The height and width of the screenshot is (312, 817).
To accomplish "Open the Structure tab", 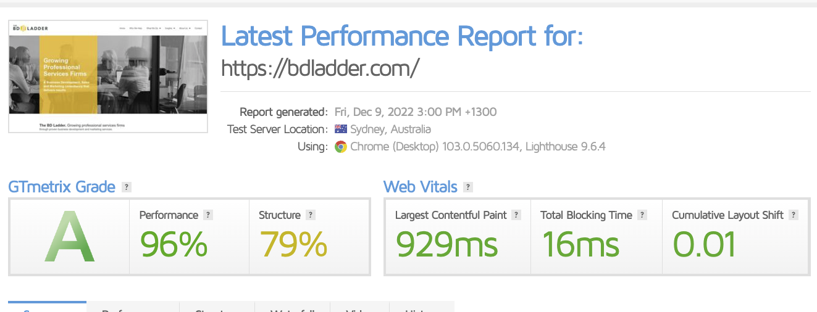I will tap(217, 307).
